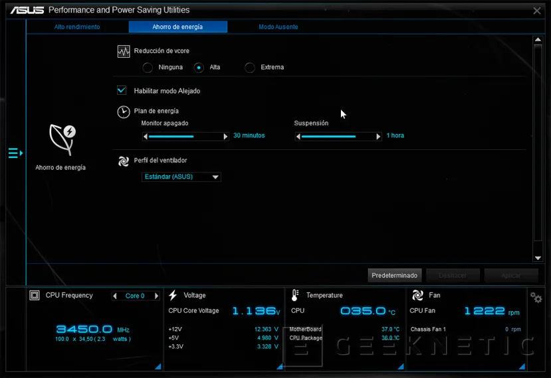Viewport: 551px width, 378px height.
Task: Adjust the Suspensión slider
Action: coord(338,137)
